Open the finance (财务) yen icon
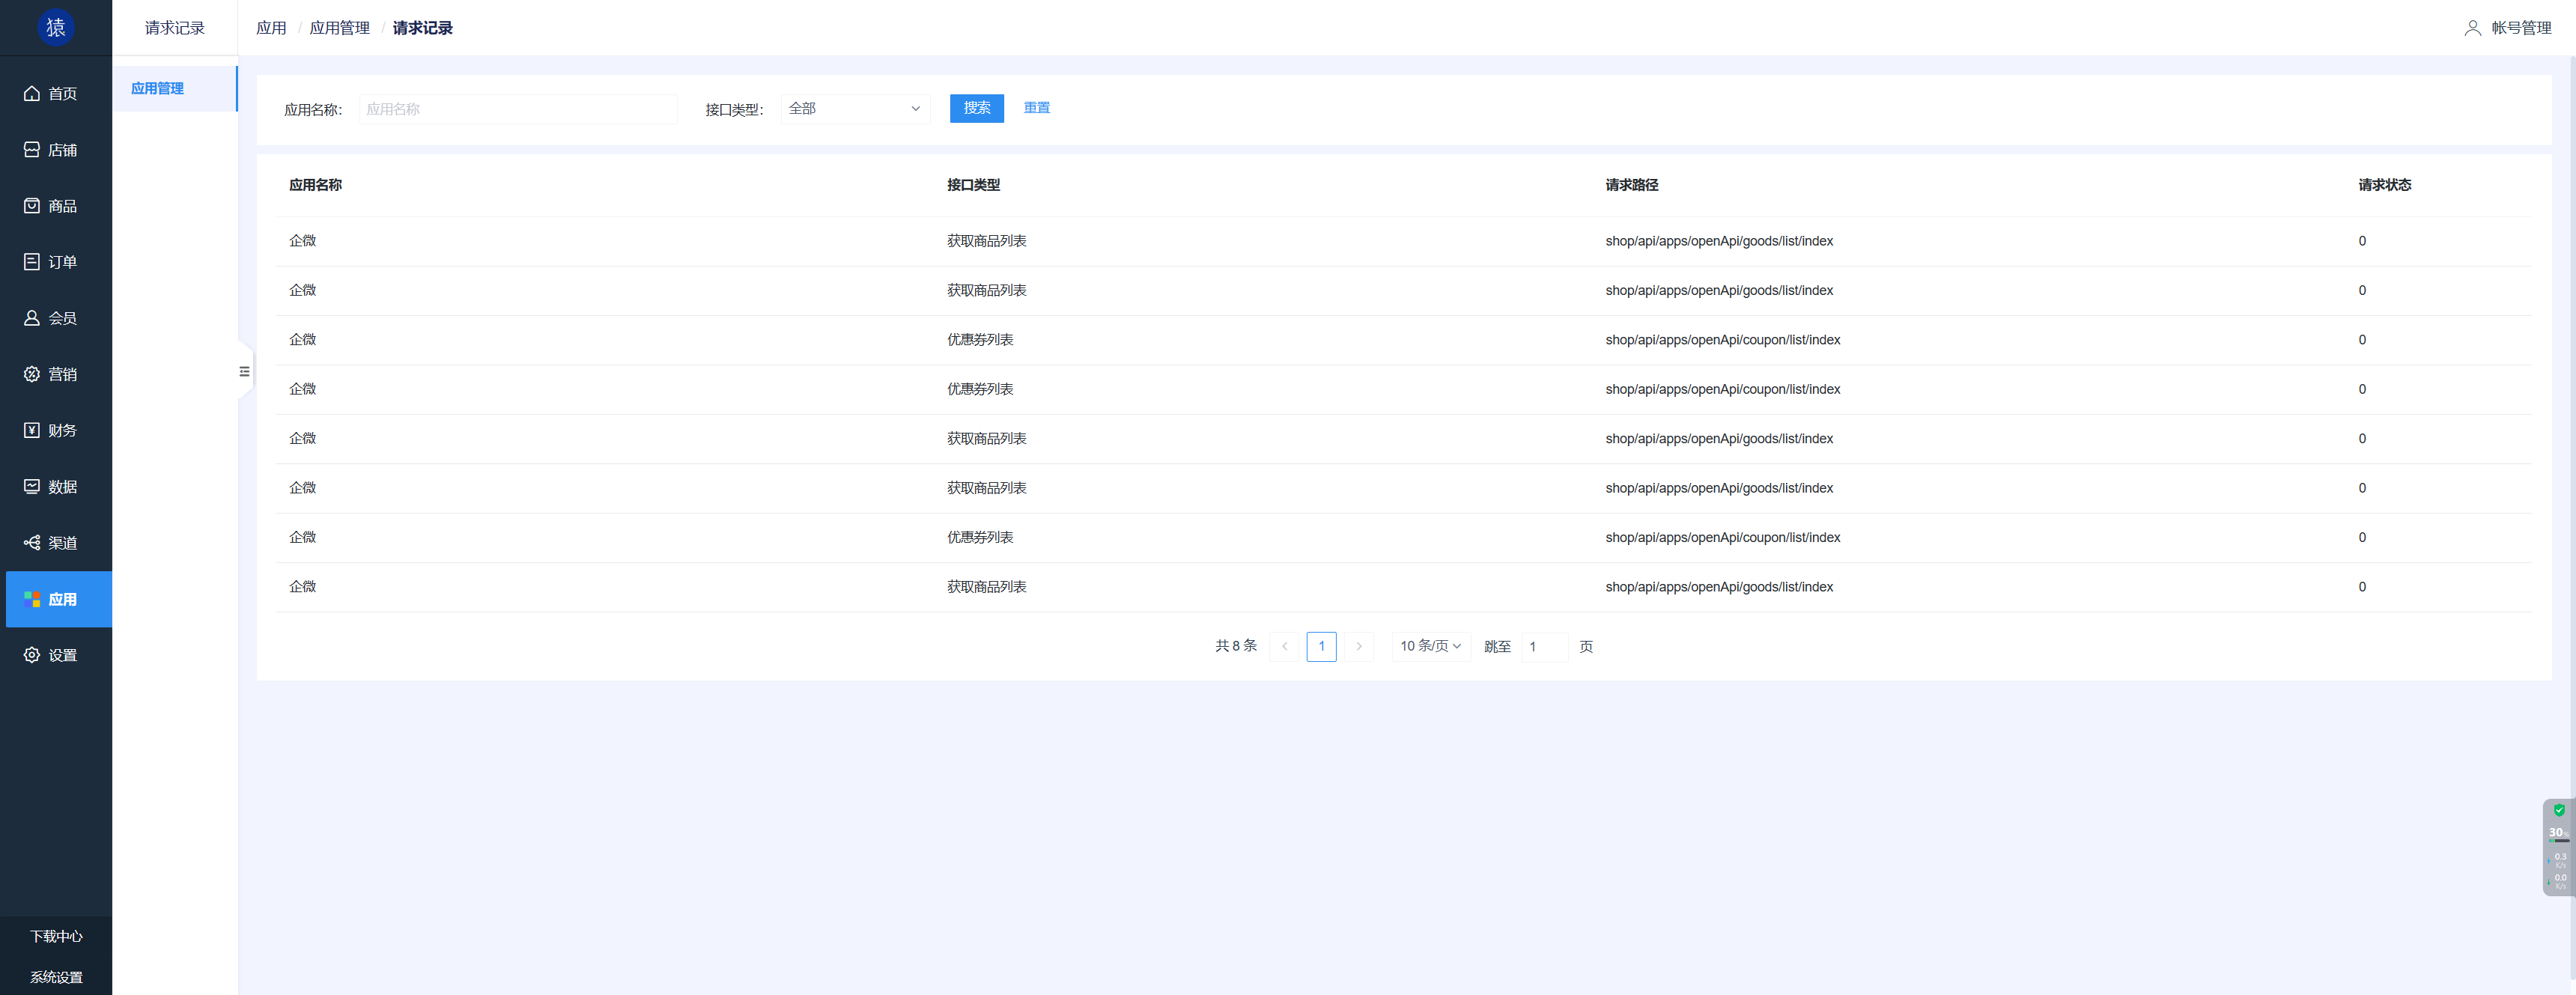The image size is (2576, 995). coord(32,430)
